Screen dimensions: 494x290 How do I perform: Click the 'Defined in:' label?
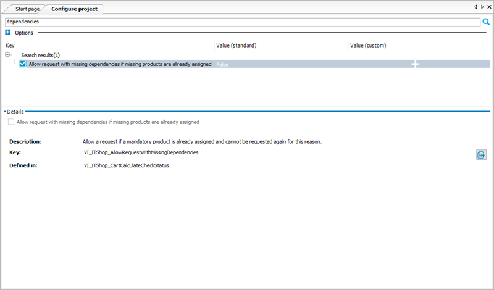[x=23, y=165]
